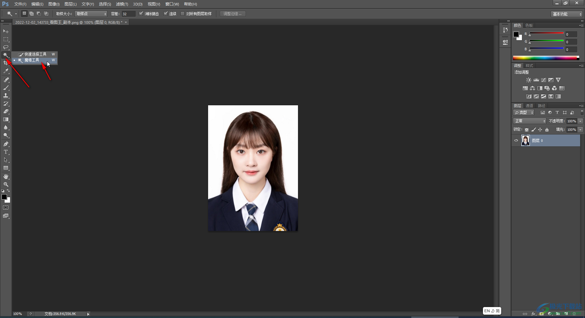Add a Vibrance adjustment

558,80
